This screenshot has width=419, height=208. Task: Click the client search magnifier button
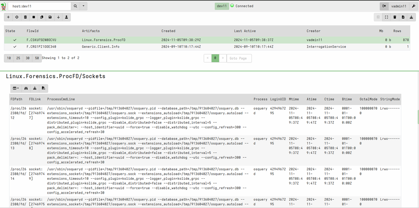pos(75,6)
